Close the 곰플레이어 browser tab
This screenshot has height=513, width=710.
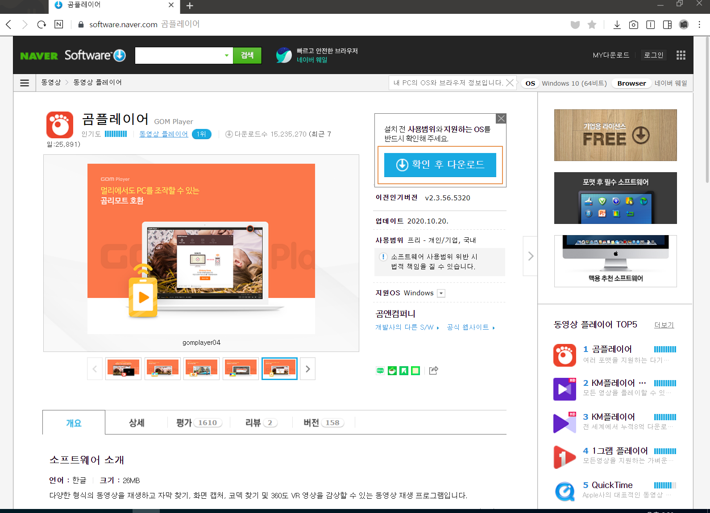point(171,5)
